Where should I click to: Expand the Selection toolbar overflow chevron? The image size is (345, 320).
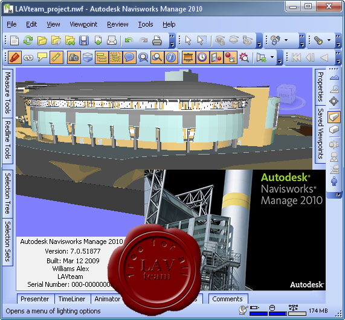259,40
